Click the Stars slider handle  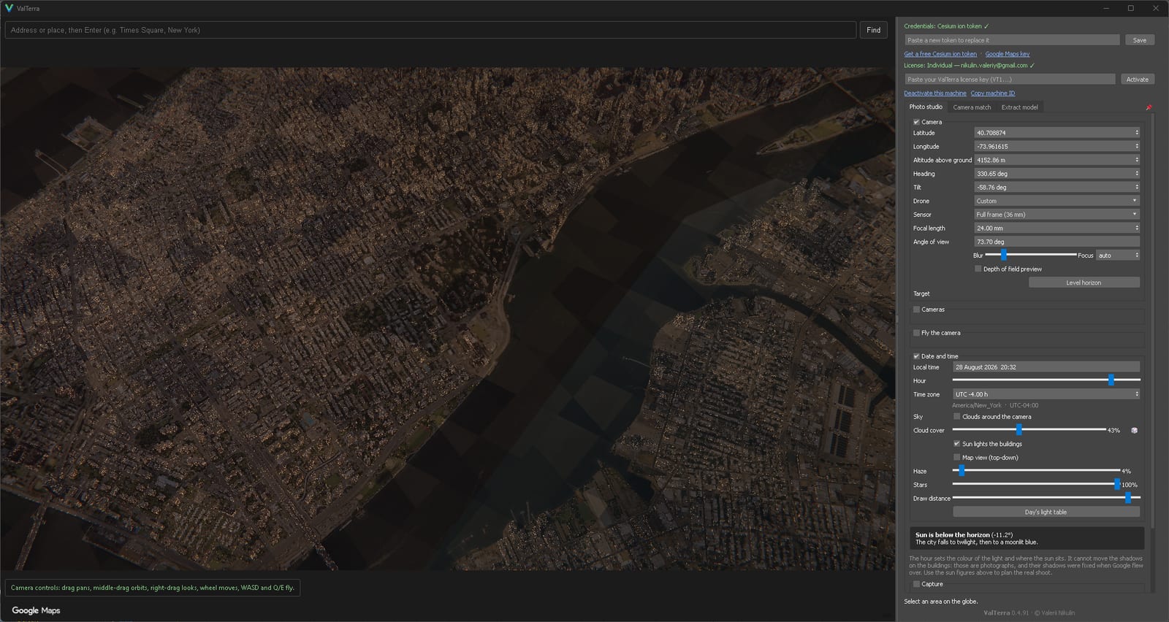point(1116,484)
